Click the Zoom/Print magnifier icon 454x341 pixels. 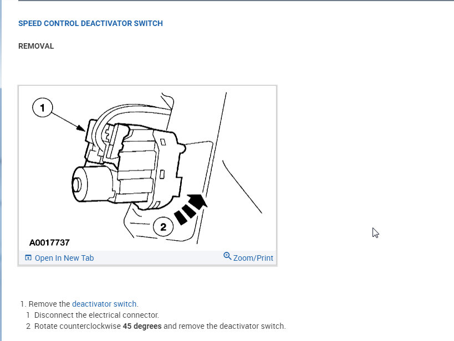(227, 256)
